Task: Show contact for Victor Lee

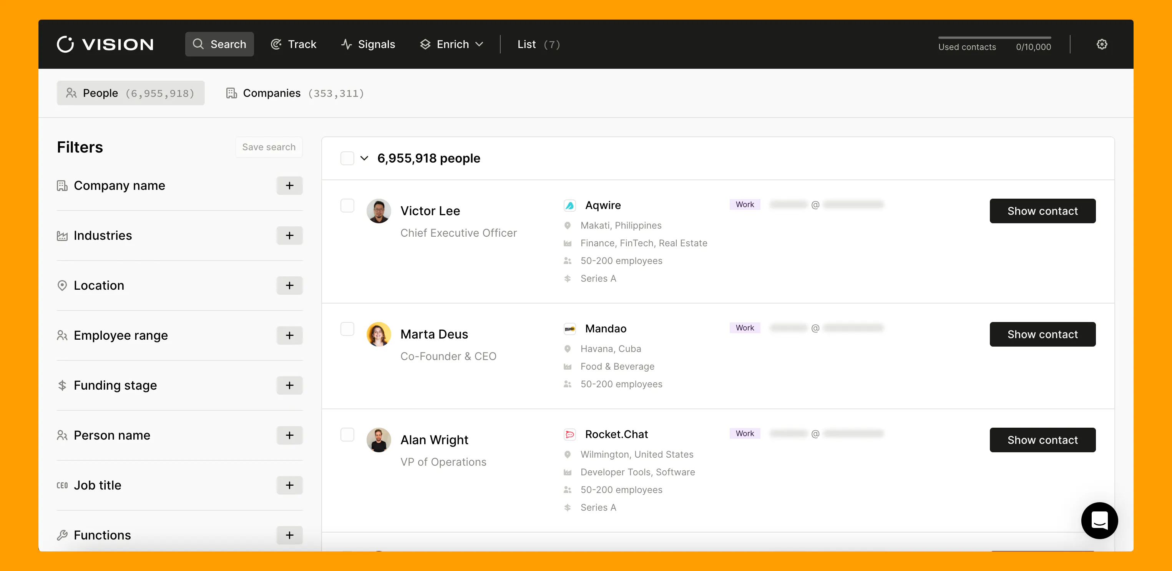Action: (x=1043, y=211)
